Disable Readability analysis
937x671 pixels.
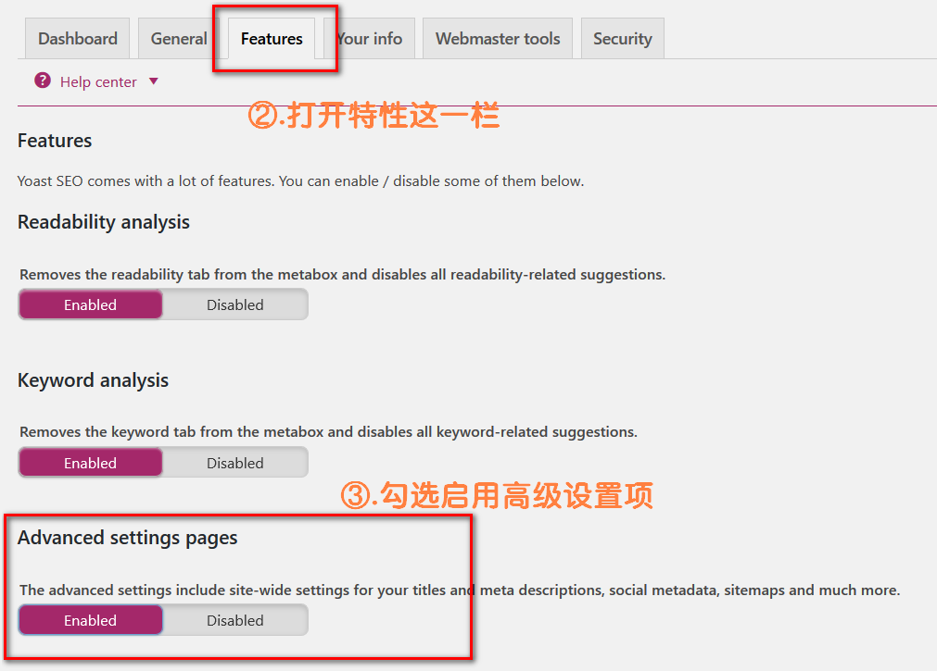click(x=235, y=305)
